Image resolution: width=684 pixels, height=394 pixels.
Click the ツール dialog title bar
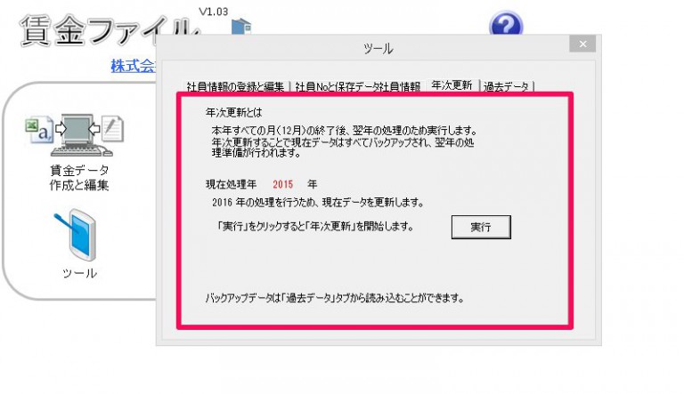tap(379, 48)
